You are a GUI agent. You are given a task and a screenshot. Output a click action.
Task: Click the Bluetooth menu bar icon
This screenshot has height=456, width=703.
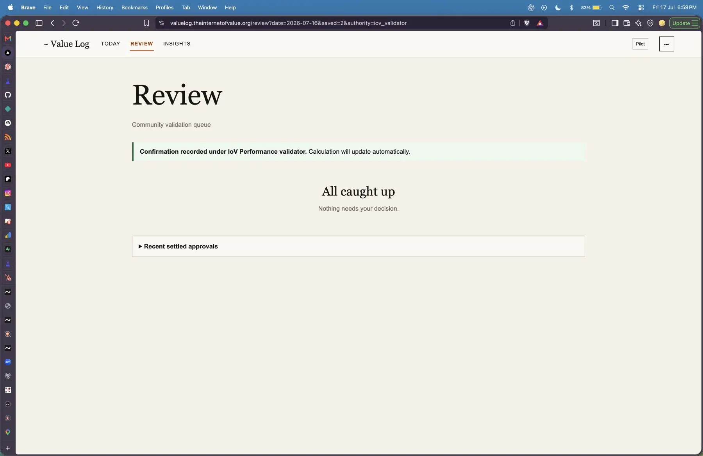coord(571,7)
